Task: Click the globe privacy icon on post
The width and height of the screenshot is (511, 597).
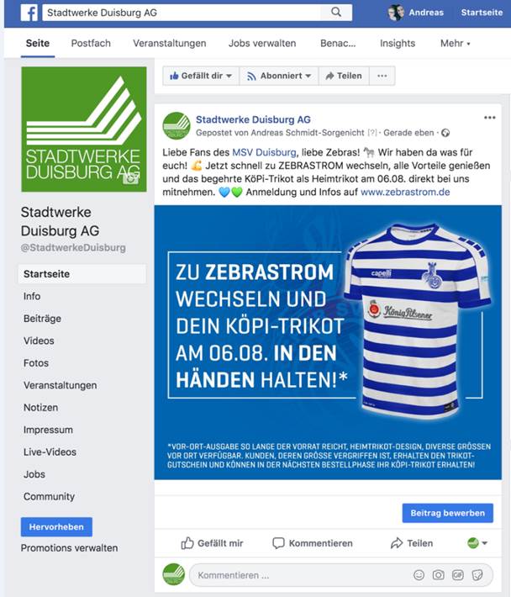Action: [445, 133]
